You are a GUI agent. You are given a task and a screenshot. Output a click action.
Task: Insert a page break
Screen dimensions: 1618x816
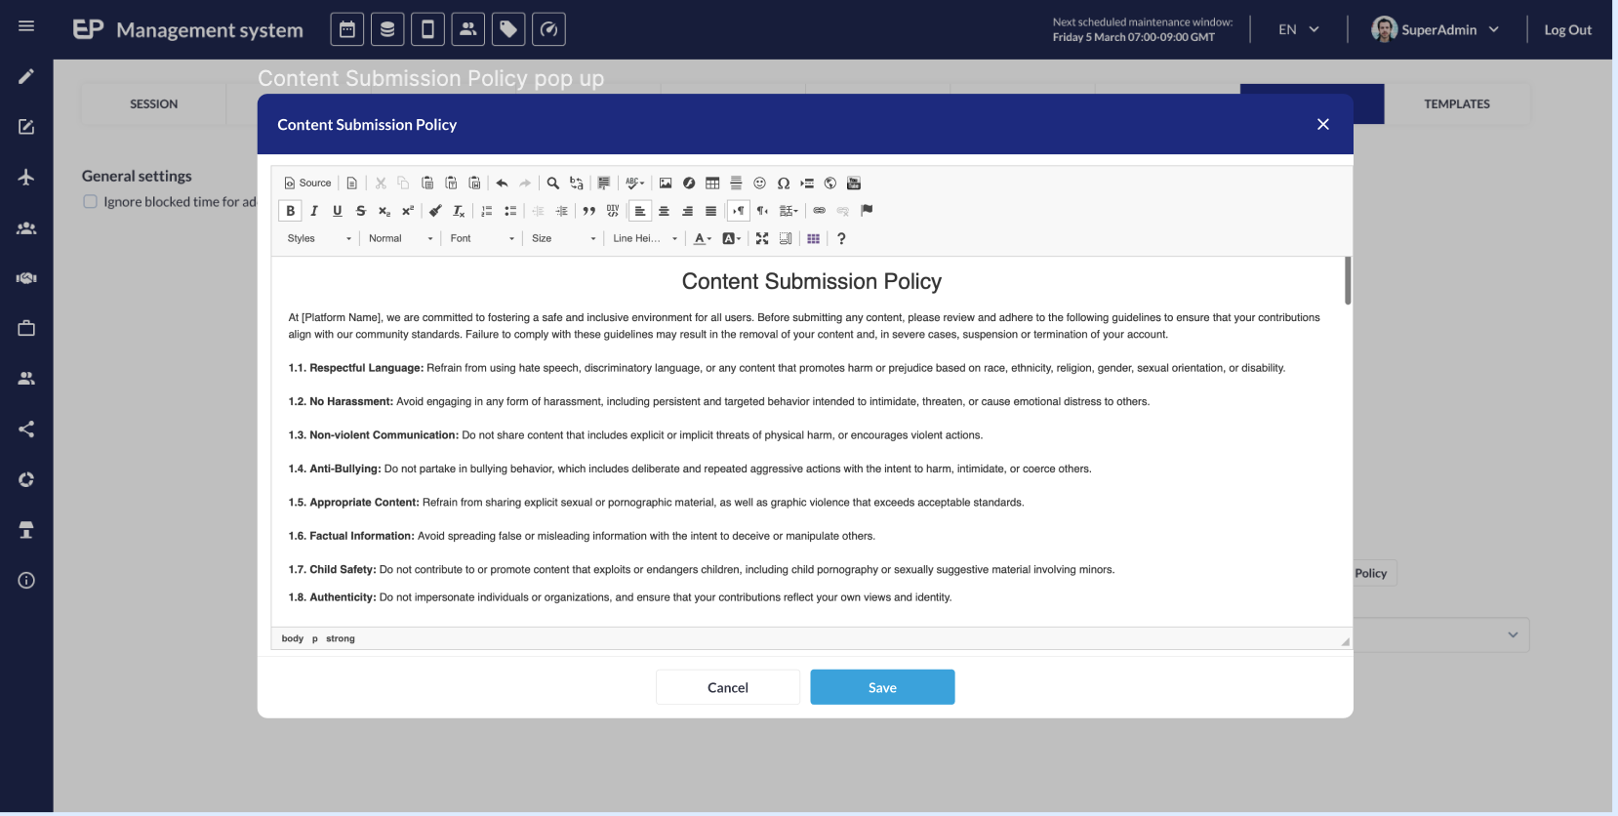tap(807, 183)
